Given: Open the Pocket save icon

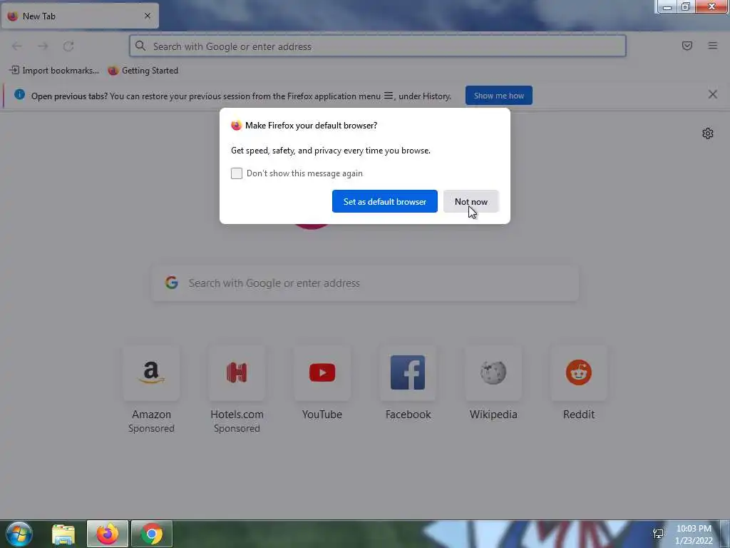Looking at the screenshot, I should pos(687,46).
